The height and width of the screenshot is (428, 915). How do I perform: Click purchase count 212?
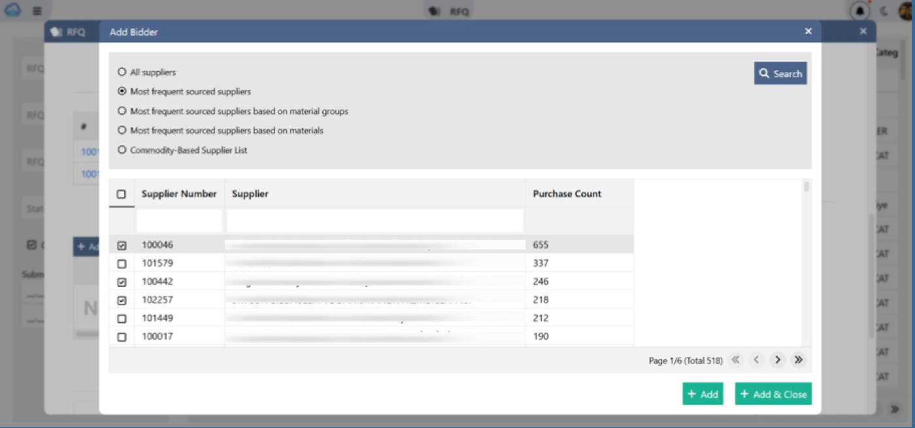[541, 318]
